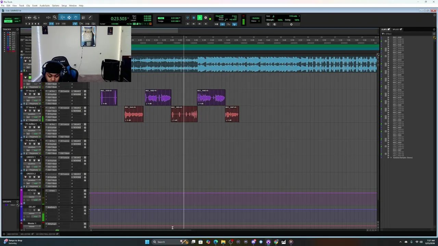Open the main counter format dropdown
This screenshot has height=246, width=438.
click(128, 18)
